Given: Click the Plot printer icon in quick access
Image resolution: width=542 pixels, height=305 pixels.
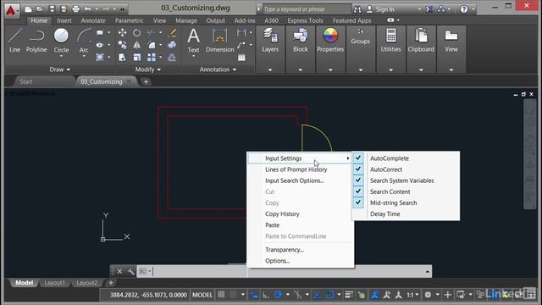Looking at the screenshot, I should click(76, 9).
